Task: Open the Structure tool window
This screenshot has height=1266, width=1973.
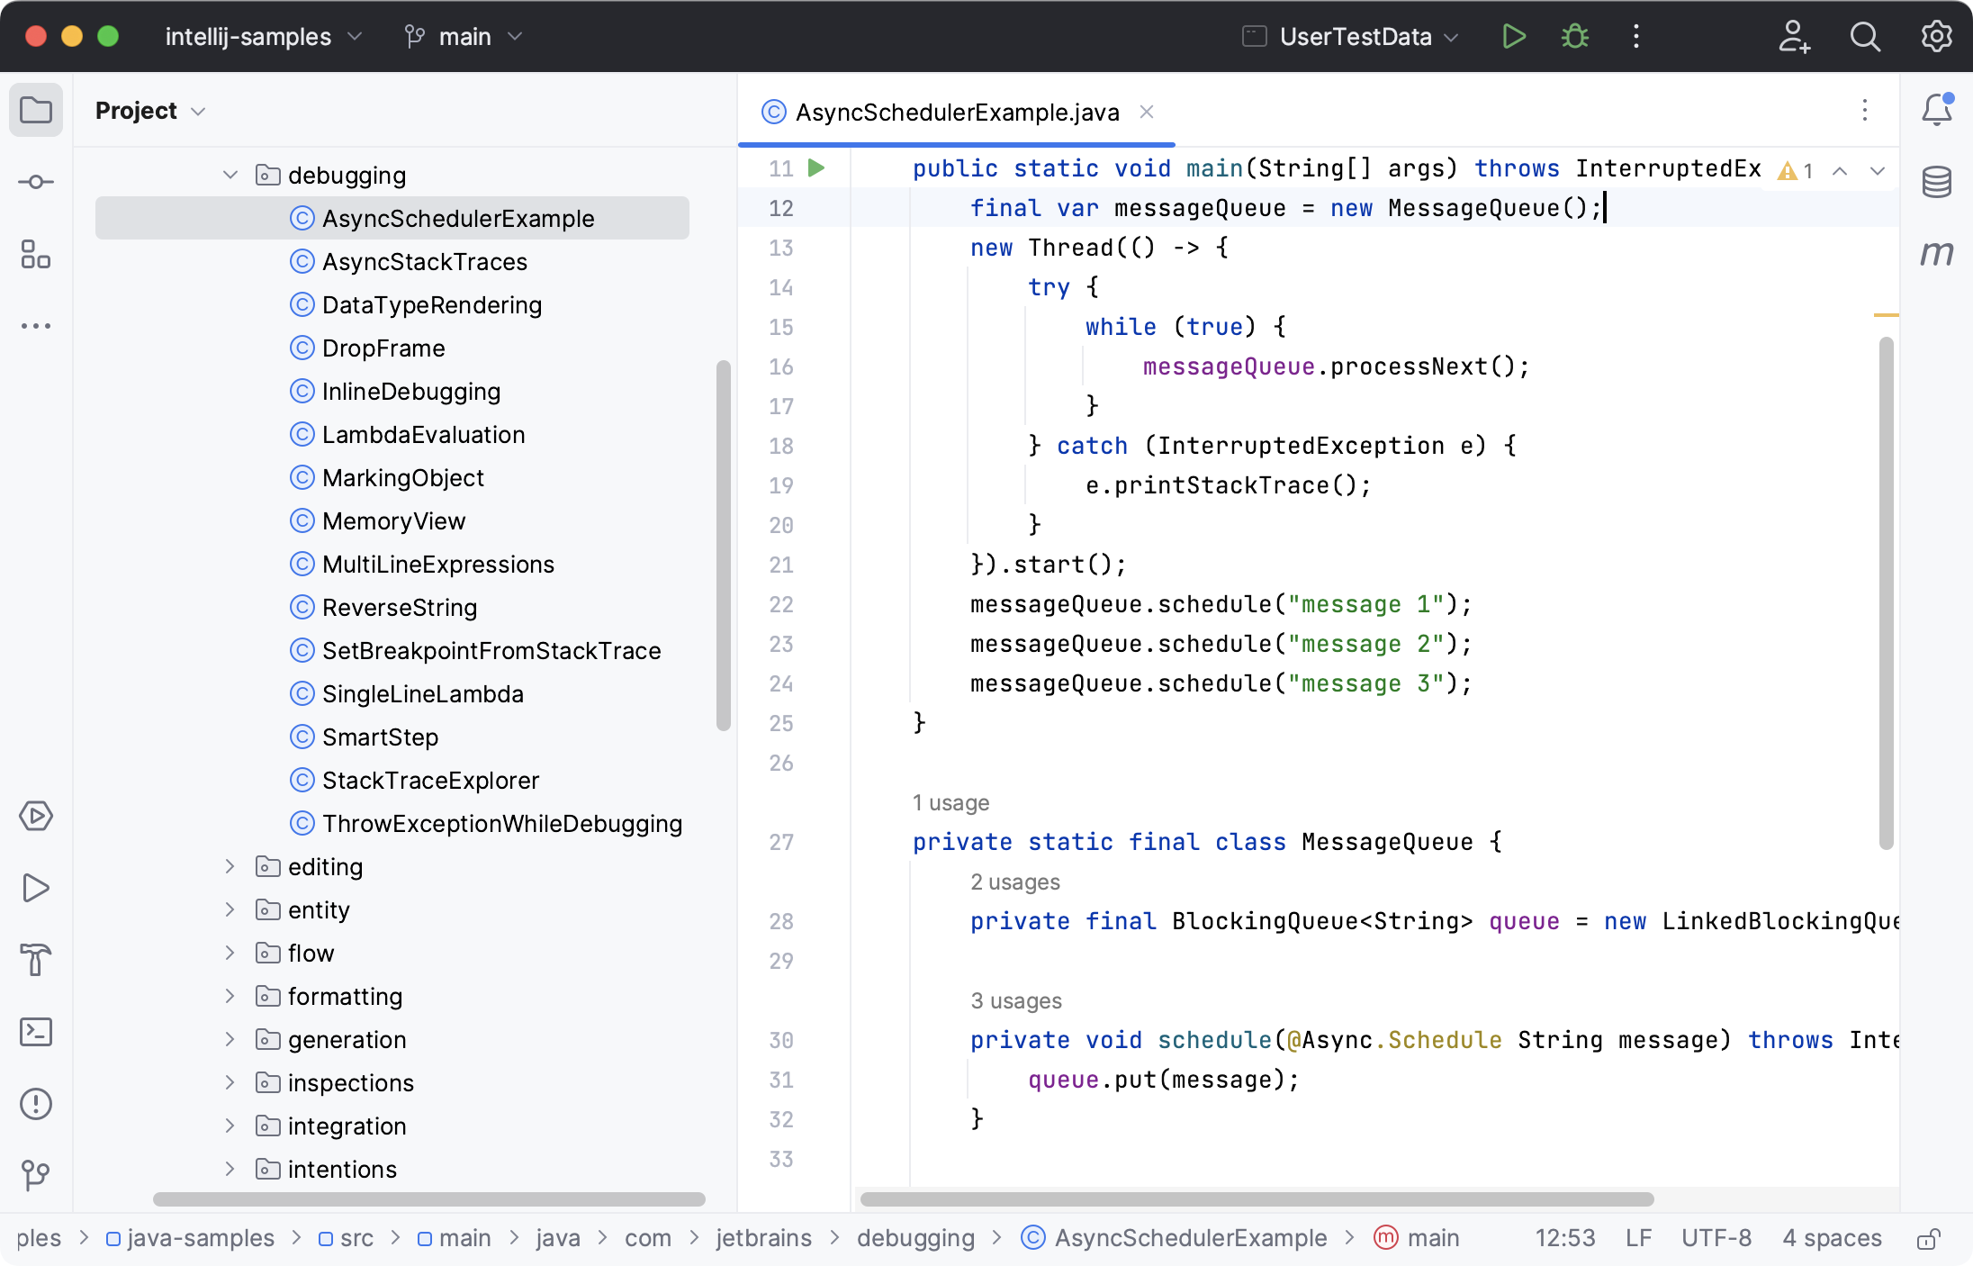Action: pos(36,256)
